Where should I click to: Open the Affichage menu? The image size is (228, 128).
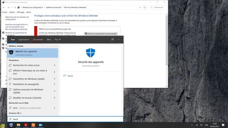coord(21,12)
